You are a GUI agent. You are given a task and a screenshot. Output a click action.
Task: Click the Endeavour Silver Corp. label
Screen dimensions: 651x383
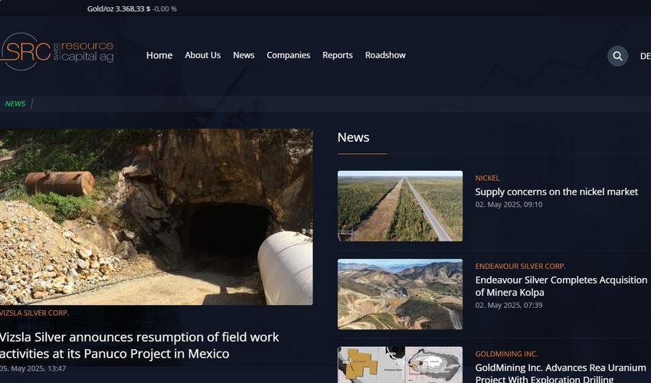coord(520,267)
